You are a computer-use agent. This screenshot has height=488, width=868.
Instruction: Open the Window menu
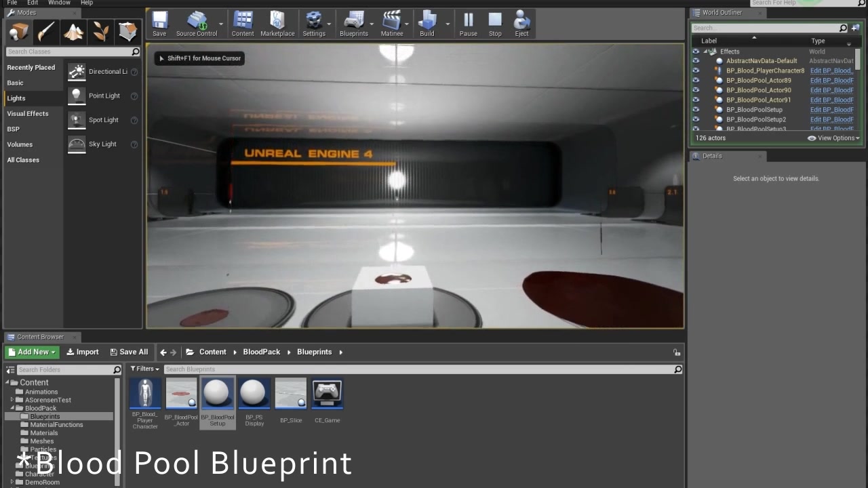pyautogui.click(x=59, y=3)
